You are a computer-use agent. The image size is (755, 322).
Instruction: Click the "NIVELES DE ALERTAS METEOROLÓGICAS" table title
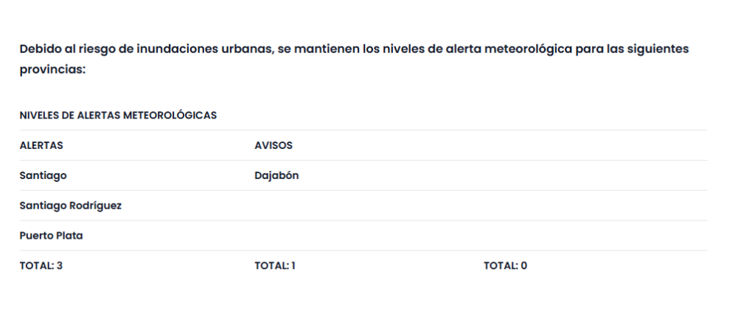(118, 116)
